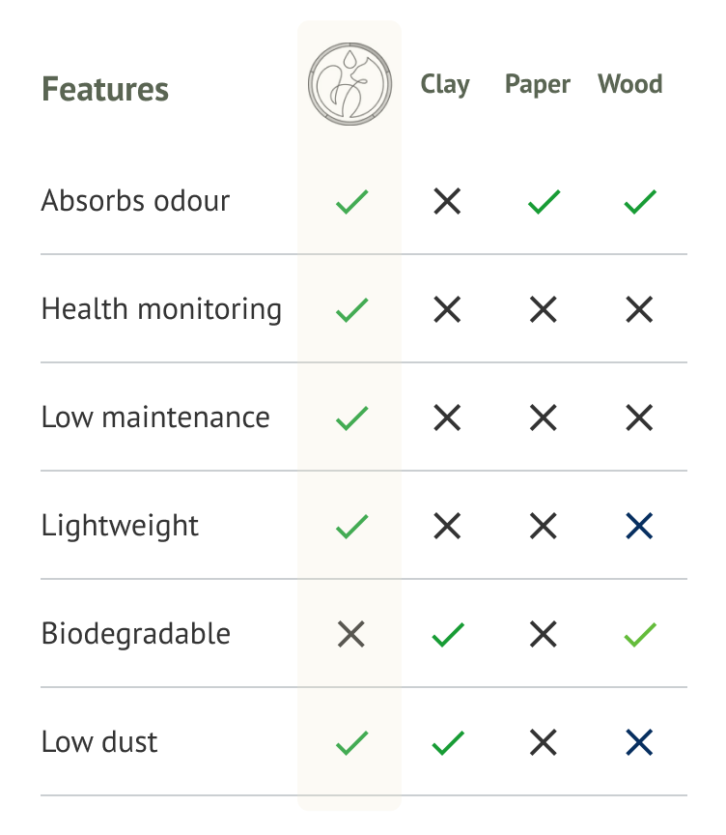
Task: Click the check for Wood Absorbs odour
Action: point(640,202)
